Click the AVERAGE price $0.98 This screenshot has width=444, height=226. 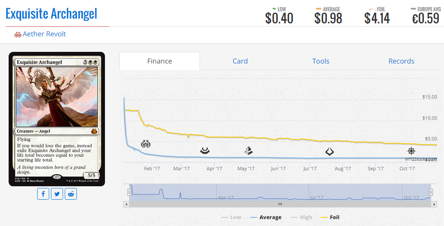328,19
